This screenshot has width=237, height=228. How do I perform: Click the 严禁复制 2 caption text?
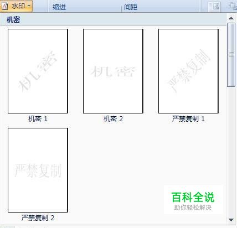[38, 218]
